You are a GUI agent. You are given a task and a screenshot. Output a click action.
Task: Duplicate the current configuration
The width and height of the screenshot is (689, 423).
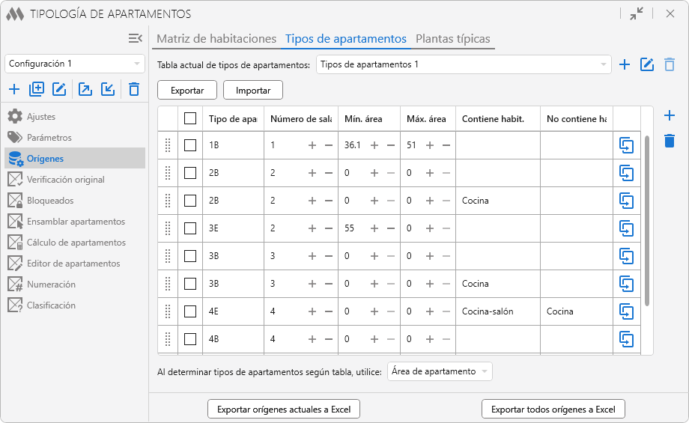[x=37, y=90]
